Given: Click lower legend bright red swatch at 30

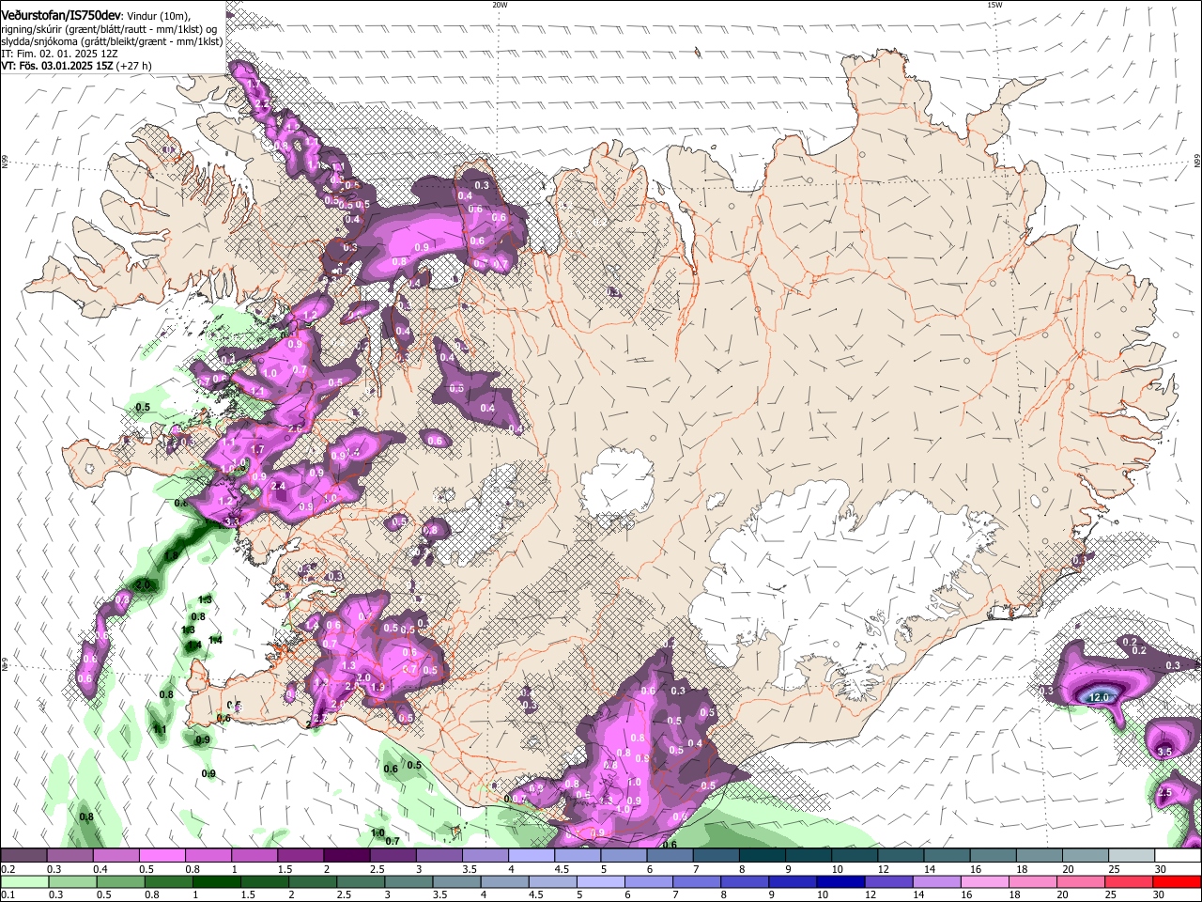Looking at the screenshot, I should coord(1178,881).
